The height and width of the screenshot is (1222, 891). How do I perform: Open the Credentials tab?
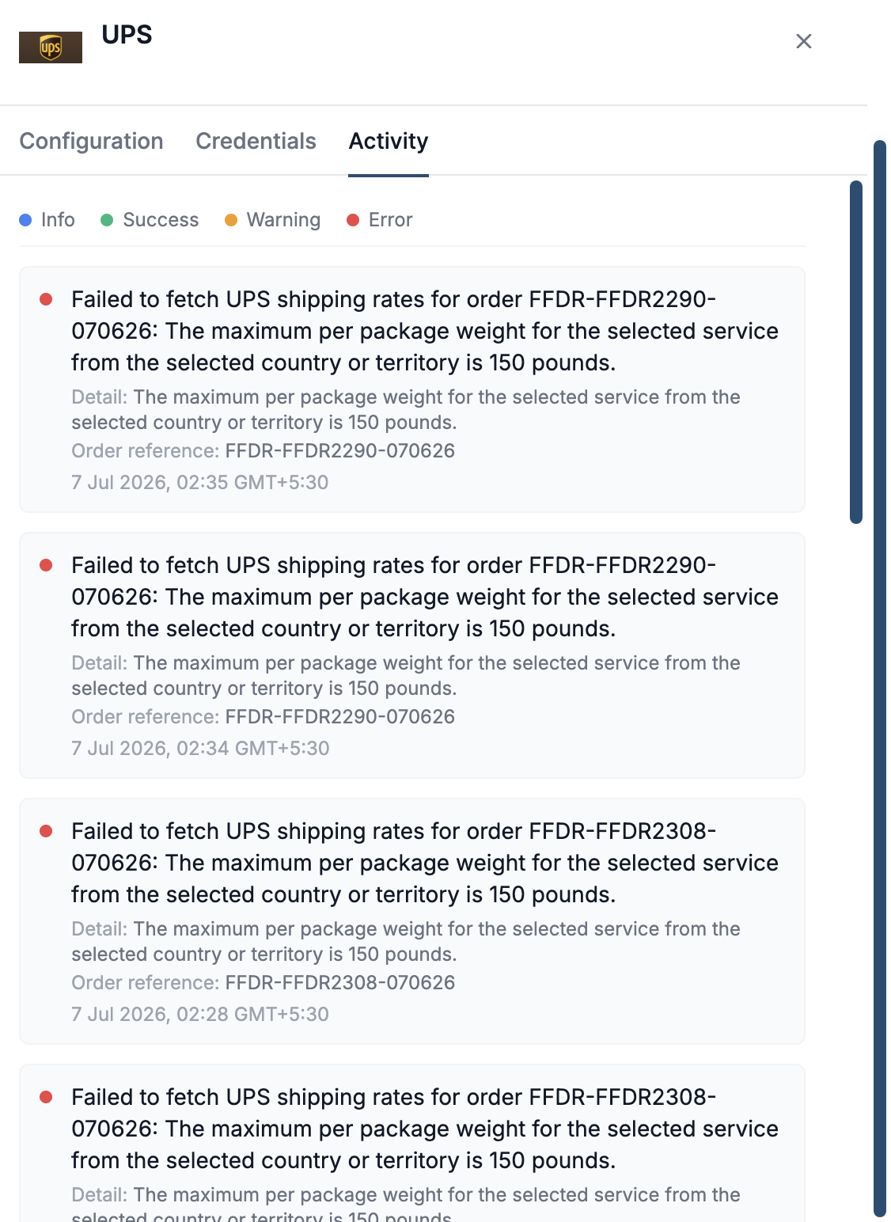click(x=256, y=141)
